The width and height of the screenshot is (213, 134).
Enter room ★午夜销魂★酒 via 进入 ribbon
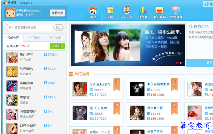click(174, 84)
